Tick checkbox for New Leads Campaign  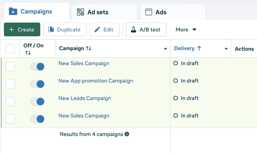click(10, 102)
